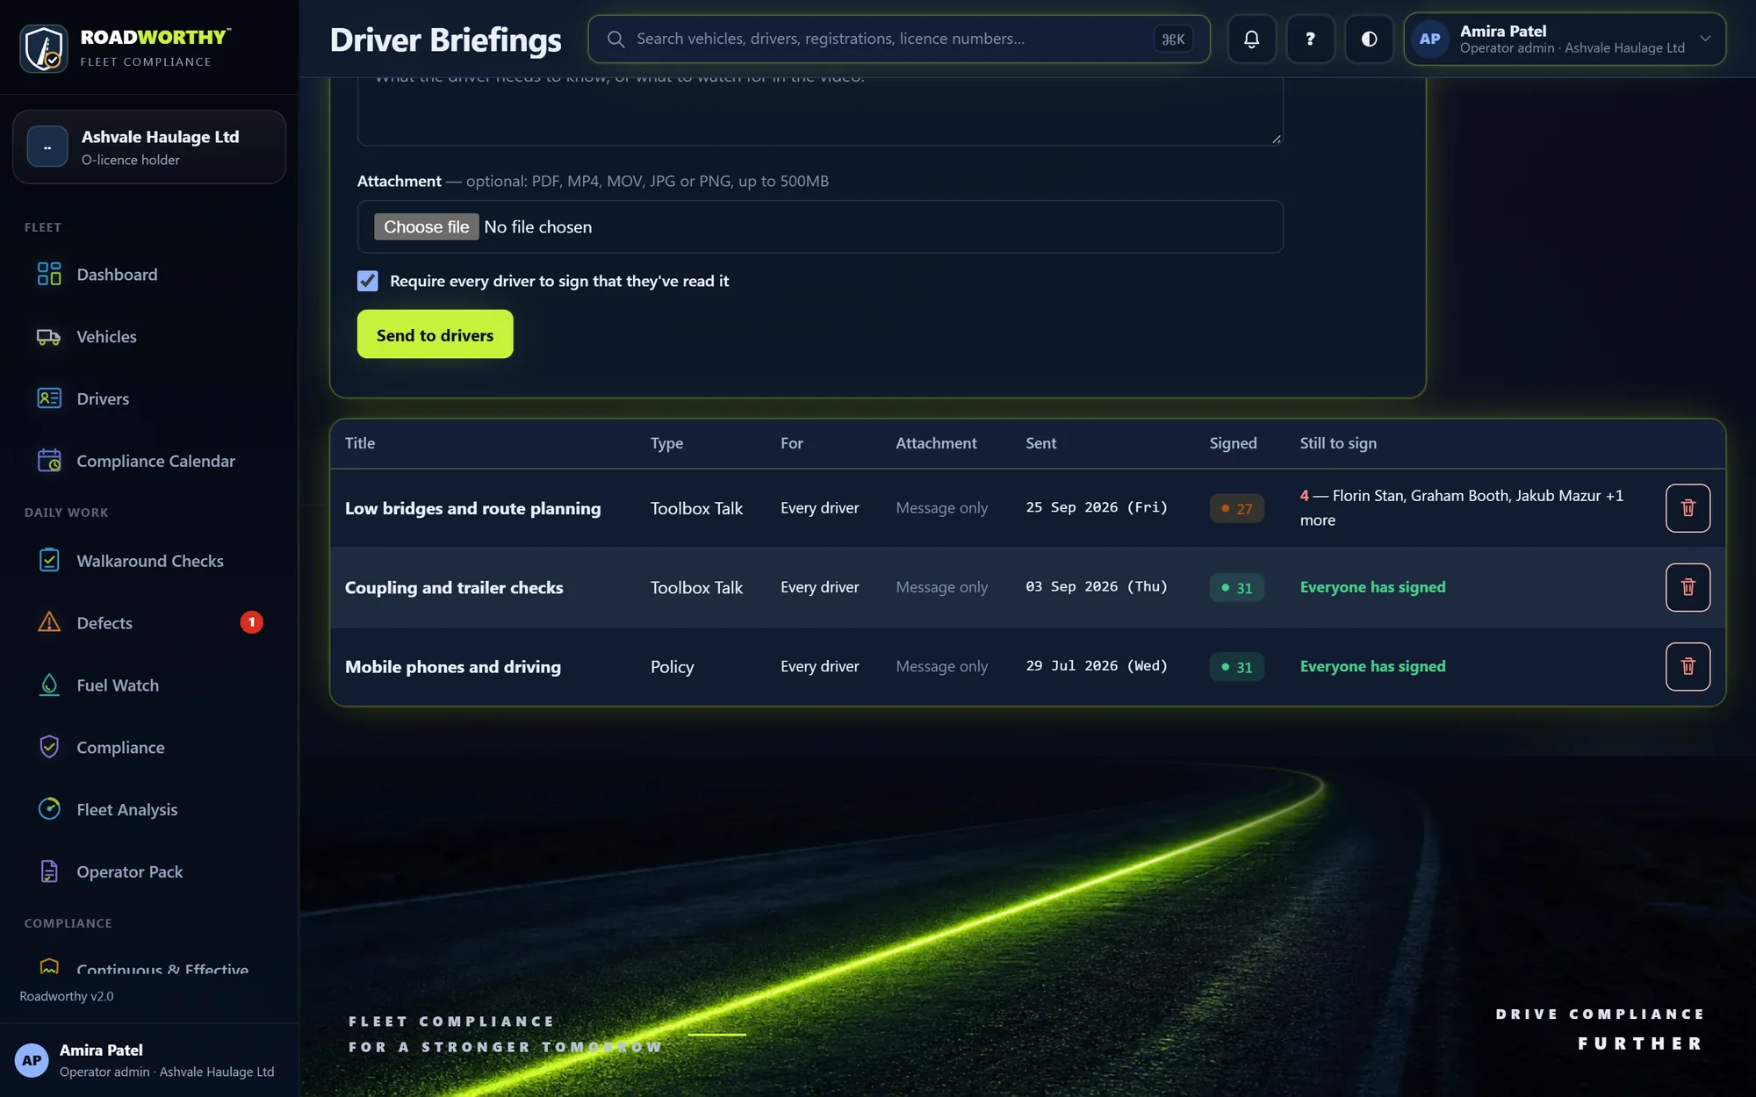Screen dimensions: 1756x1097
Task: Click the Fleet Analysis gauge icon
Action: point(49,809)
